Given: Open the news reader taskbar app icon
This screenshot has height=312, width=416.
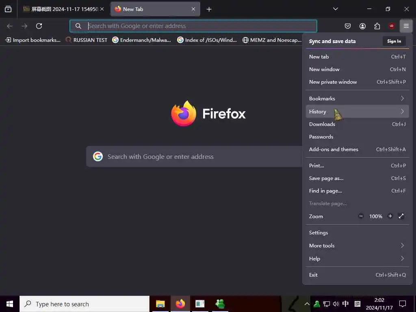Looking at the screenshot, I should coord(200,304).
